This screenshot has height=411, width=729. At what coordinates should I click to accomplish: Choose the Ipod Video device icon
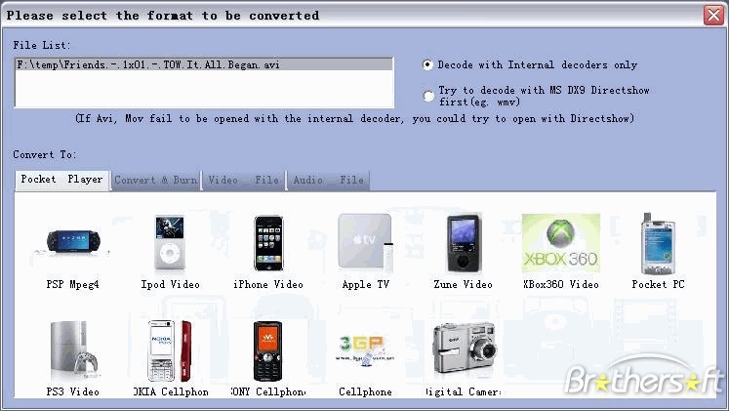click(x=170, y=242)
